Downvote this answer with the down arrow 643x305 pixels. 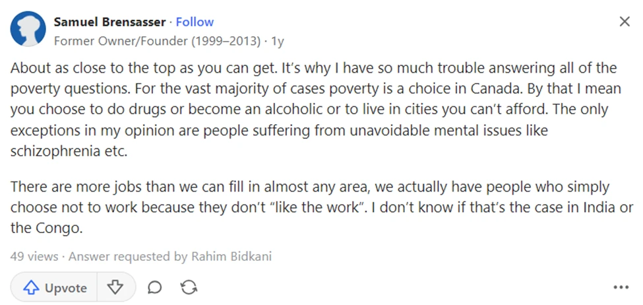[115, 287]
